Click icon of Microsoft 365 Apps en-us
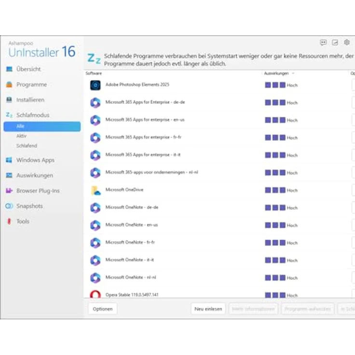 coord(96,120)
